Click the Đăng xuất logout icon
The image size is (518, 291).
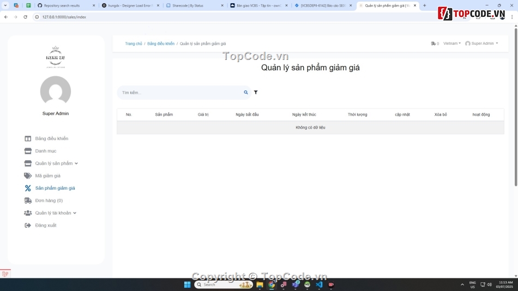[28, 225]
